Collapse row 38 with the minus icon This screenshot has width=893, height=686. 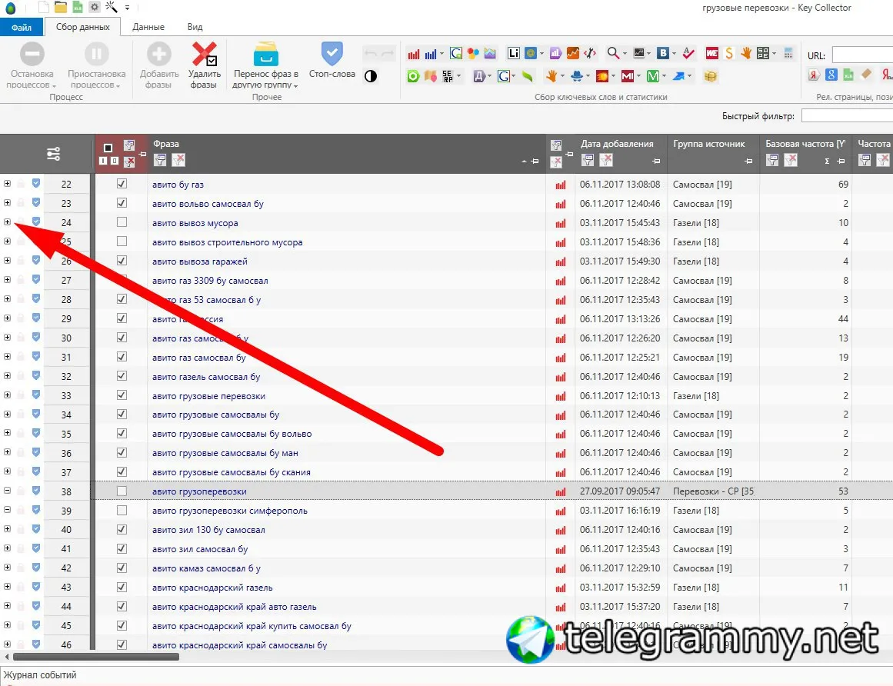click(x=8, y=490)
